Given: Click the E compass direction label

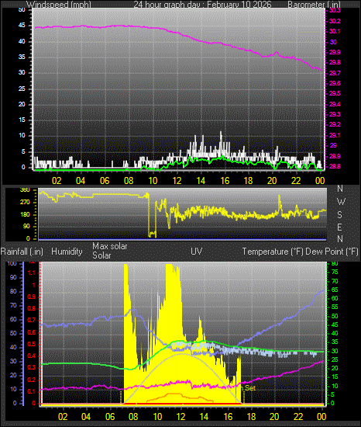Looking at the screenshot, I should [339, 227].
